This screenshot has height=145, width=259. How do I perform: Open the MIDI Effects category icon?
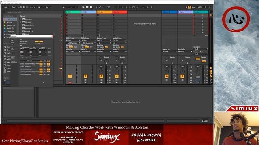pyautogui.click(x=5, y=59)
